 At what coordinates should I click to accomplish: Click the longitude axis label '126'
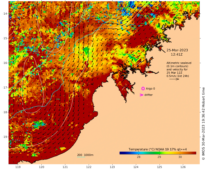183,167
